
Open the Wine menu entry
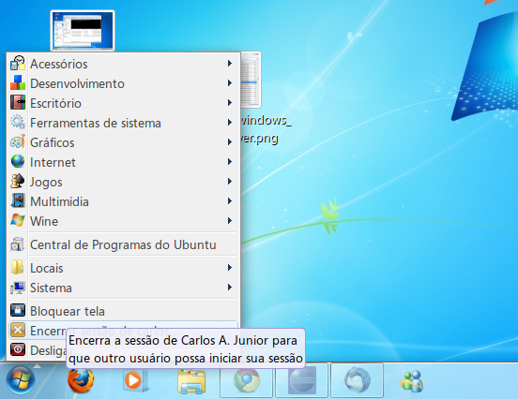[x=123, y=221]
